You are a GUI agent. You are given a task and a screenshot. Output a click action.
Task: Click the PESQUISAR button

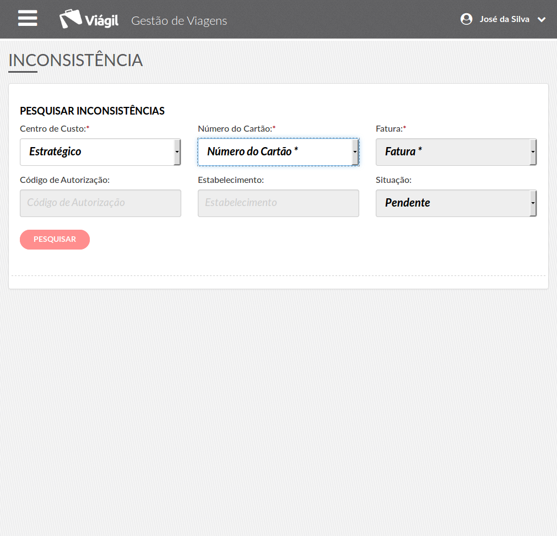(55, 240)
